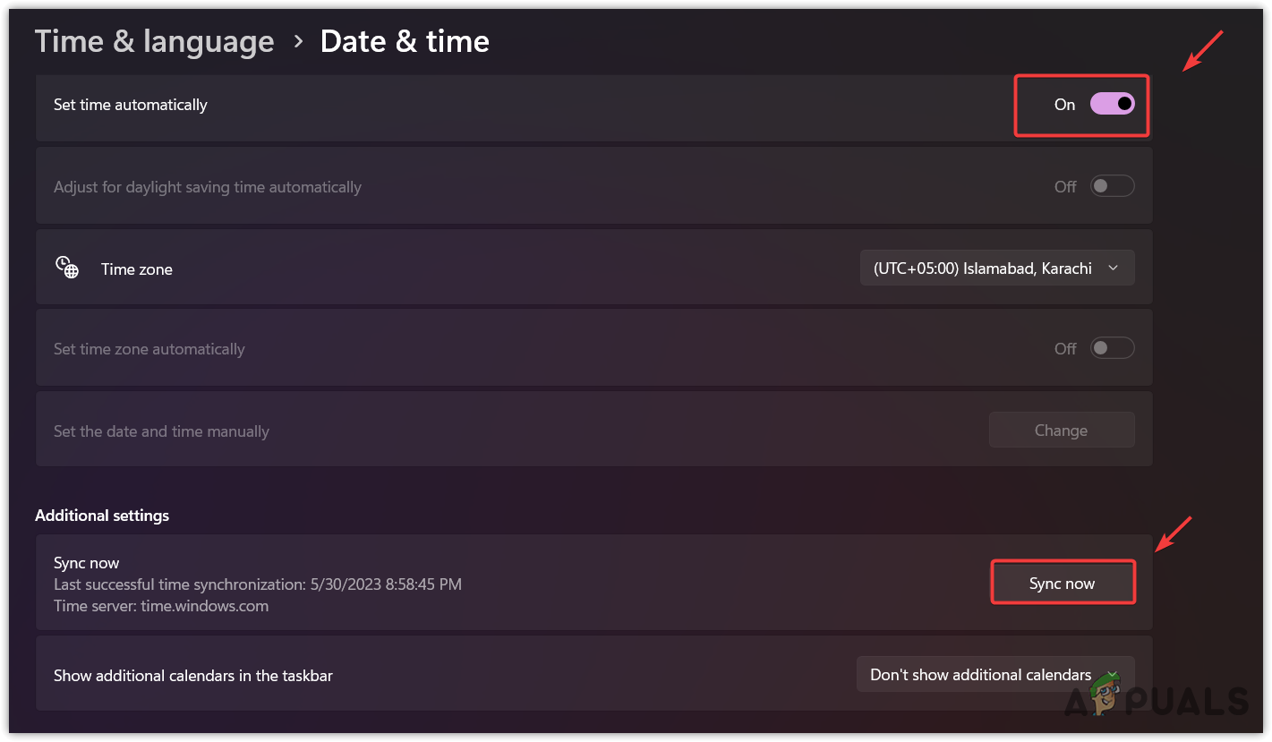1272x742 pixels.
Task: Click the Set time zone automatically label
Action: (149, 349)
